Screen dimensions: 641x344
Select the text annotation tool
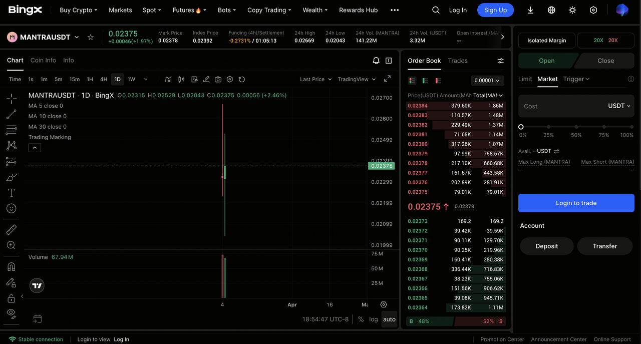pos(12,193)
